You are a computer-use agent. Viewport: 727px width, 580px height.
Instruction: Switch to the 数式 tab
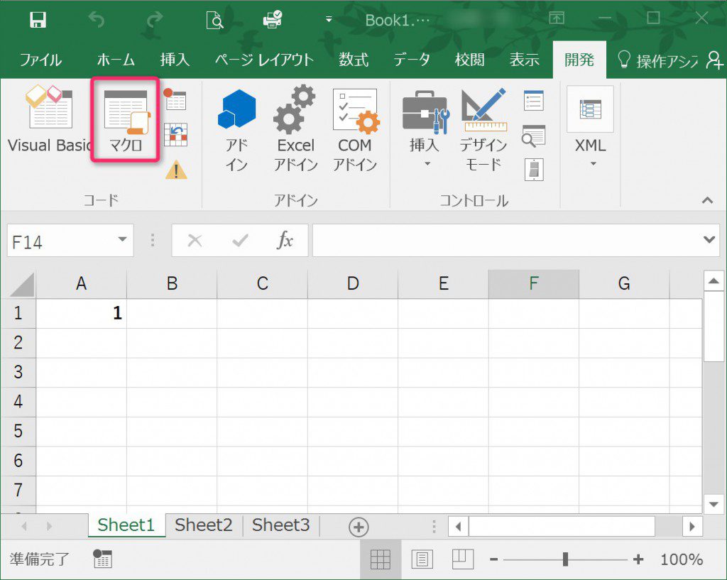[x=354, y=60]
